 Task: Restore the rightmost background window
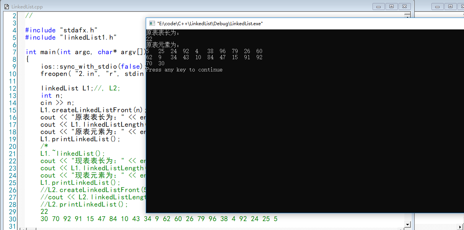(451, 6)
